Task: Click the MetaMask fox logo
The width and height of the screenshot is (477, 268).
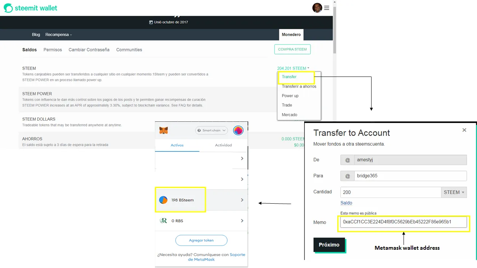Action: (163, 130)
